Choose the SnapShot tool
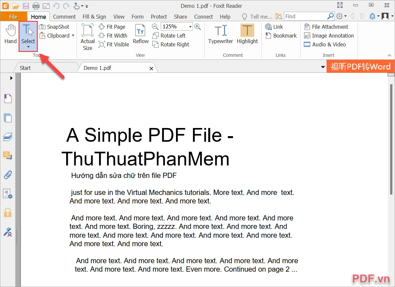 (54, 27)
